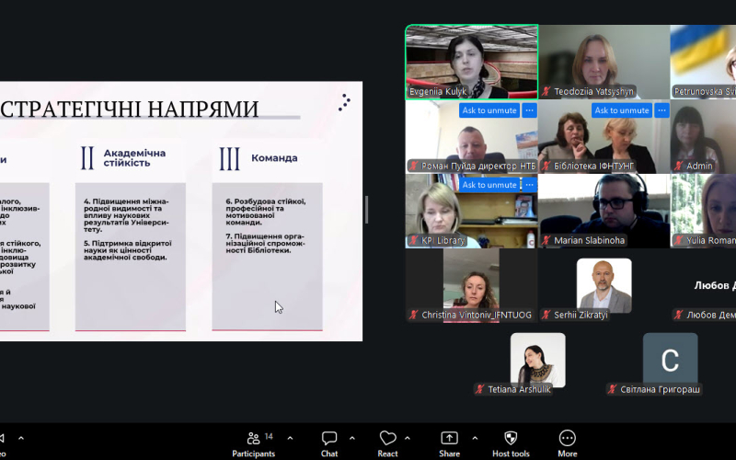Click muted mic icon for Tetiana Arshulik
736x460 pixels.
[479, 389]
